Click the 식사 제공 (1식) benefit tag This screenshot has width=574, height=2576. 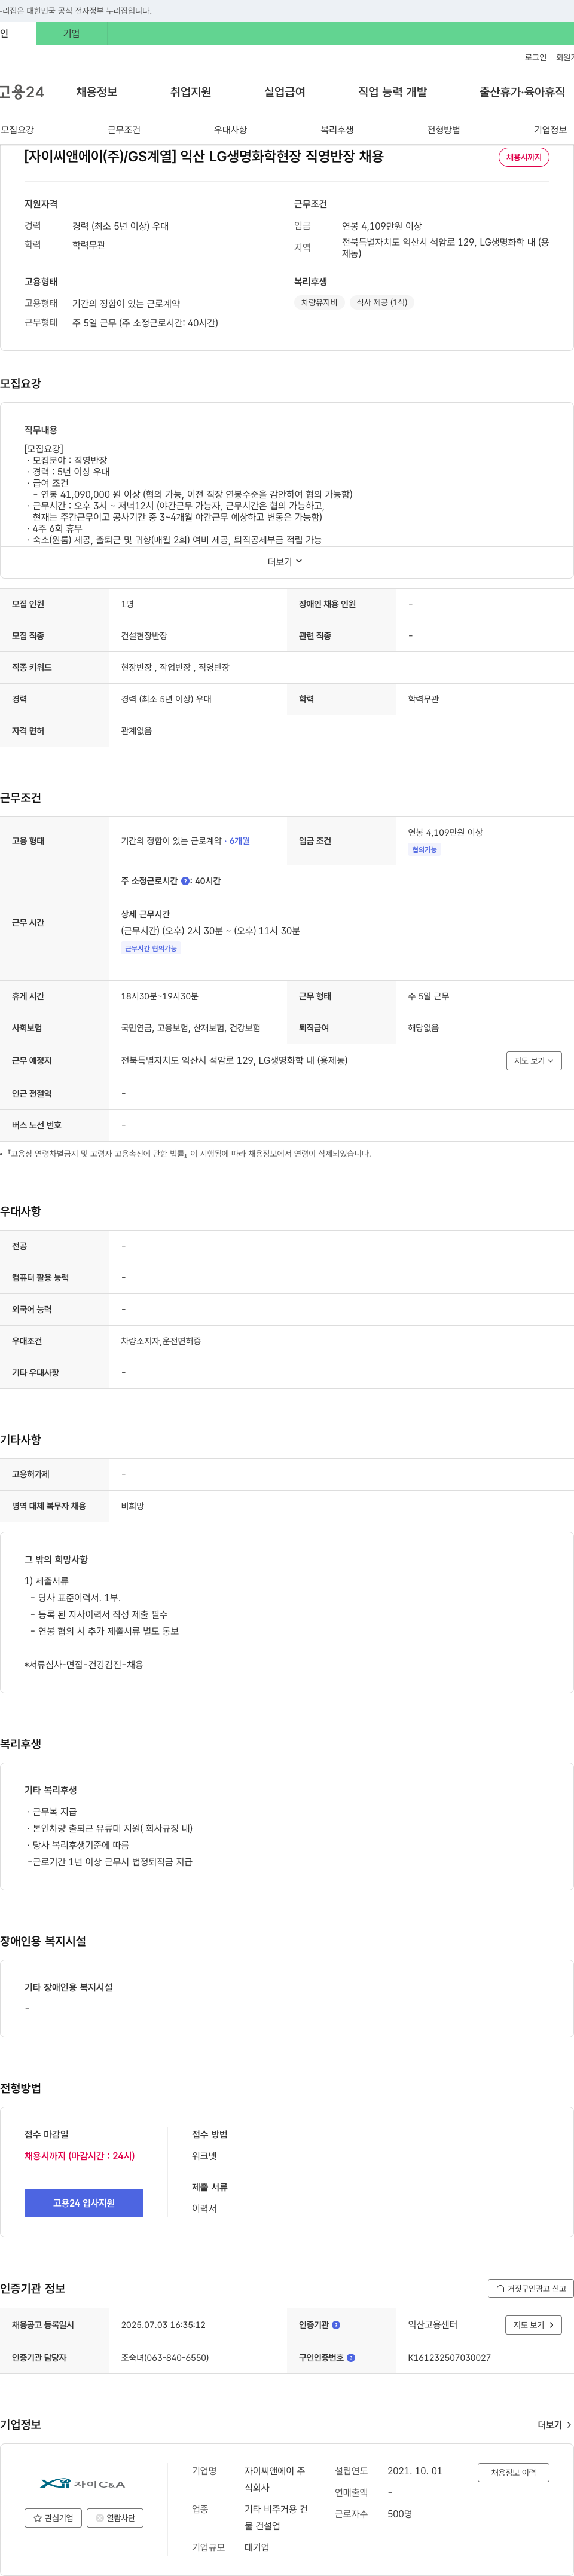[382, 303]
